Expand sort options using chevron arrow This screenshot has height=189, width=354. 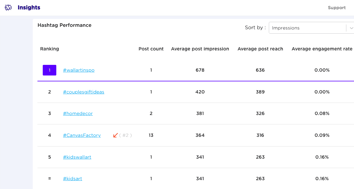[x=351, y=28]
